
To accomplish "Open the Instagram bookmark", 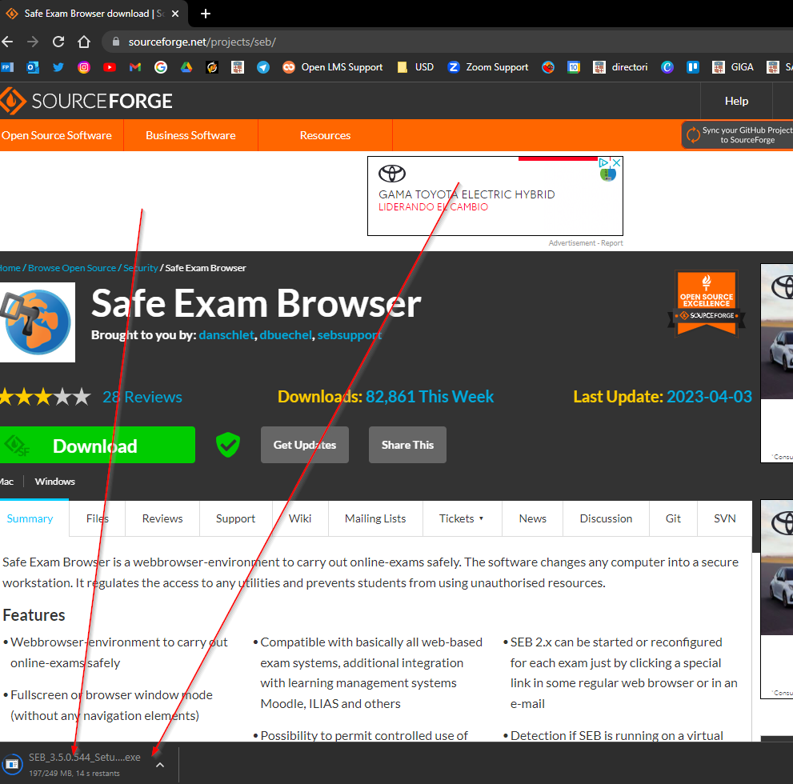I will tap(84, 67).
